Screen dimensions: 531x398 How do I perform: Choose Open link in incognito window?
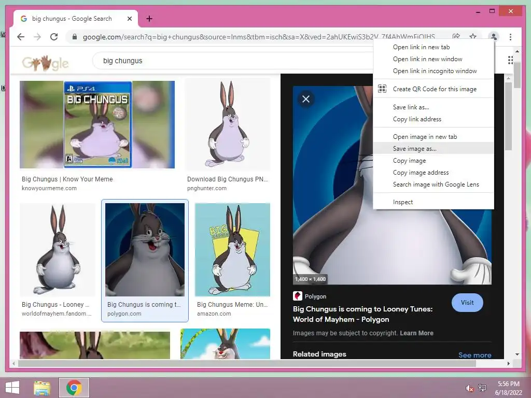(x=434, y=70)
